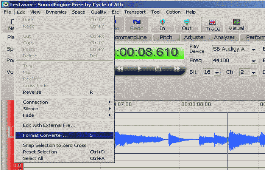The height and width of the screenshot is (170, 265).
Task: Switch to the Analyzer tab
Action: (x=224, y=37)
